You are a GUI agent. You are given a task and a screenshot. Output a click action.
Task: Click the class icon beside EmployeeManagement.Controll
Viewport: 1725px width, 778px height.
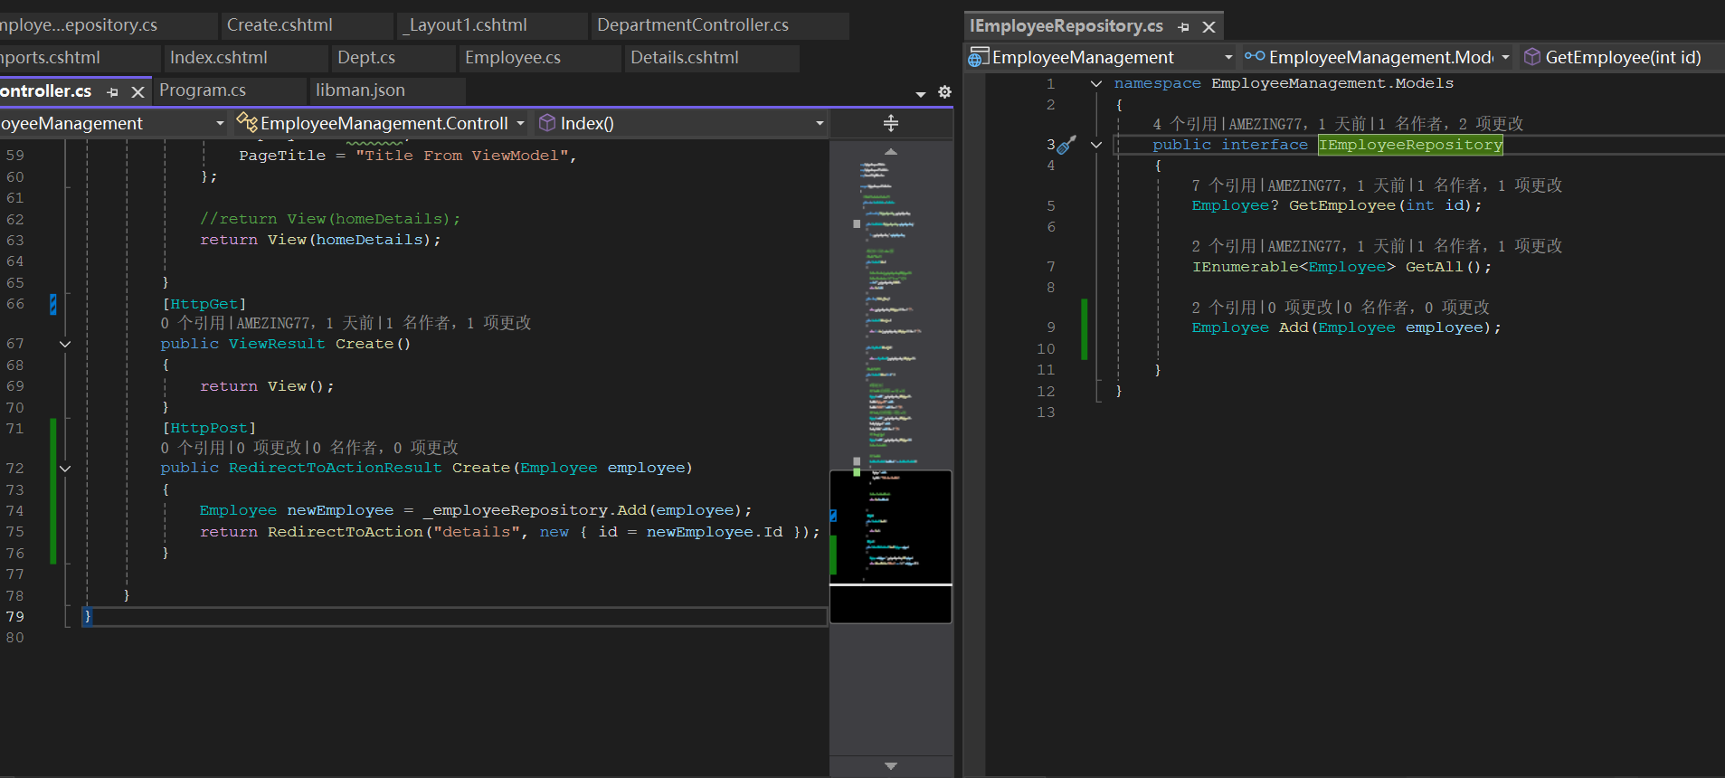click(x=247, y=122)
